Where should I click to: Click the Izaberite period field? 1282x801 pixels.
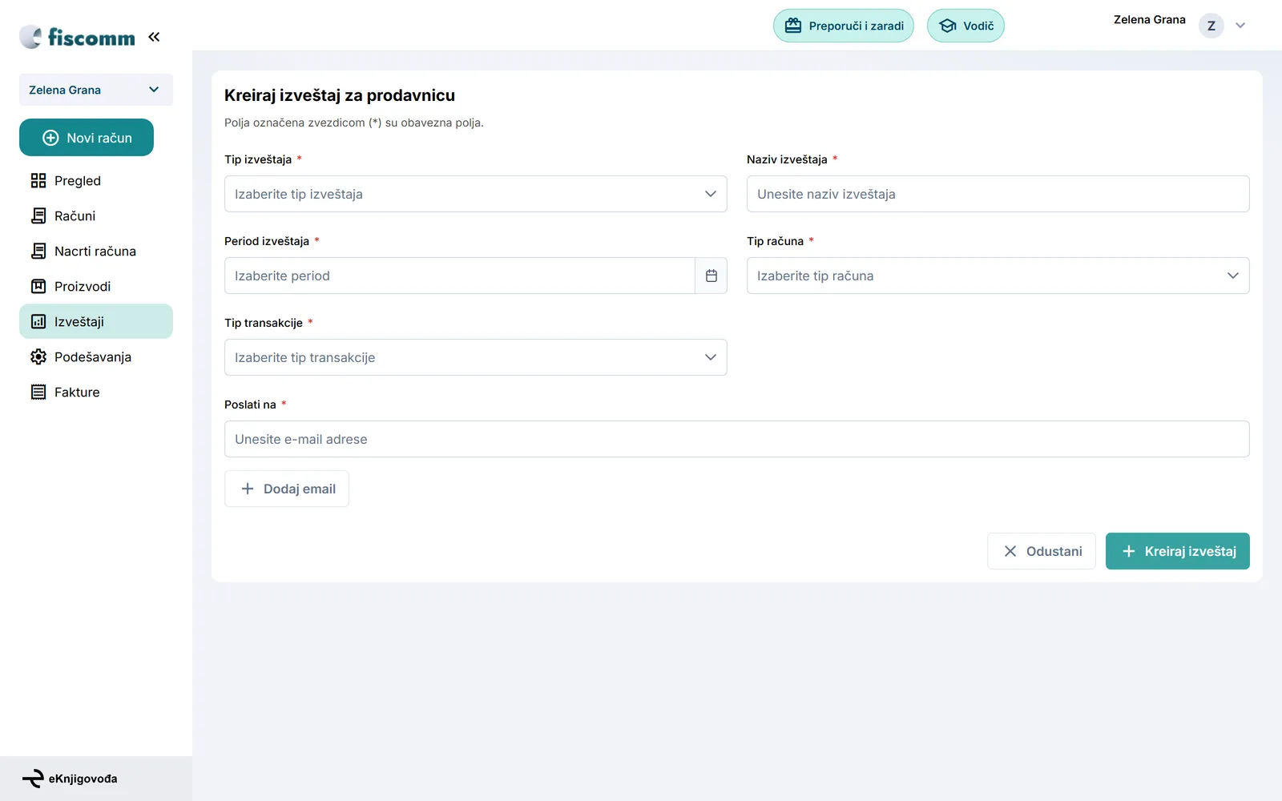(x=460, y=276)
